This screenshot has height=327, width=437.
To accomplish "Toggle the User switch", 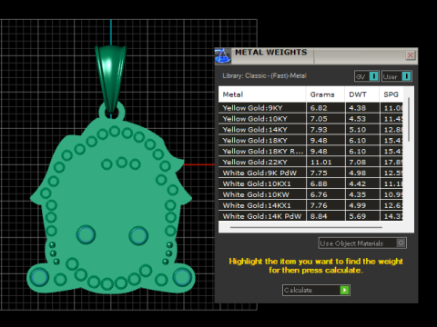I will tap(397, 76).
